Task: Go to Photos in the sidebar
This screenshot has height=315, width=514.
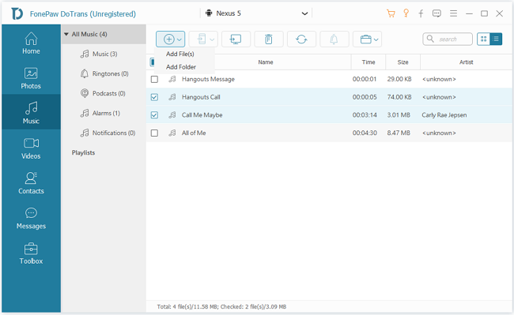Action: coord(31,78)
